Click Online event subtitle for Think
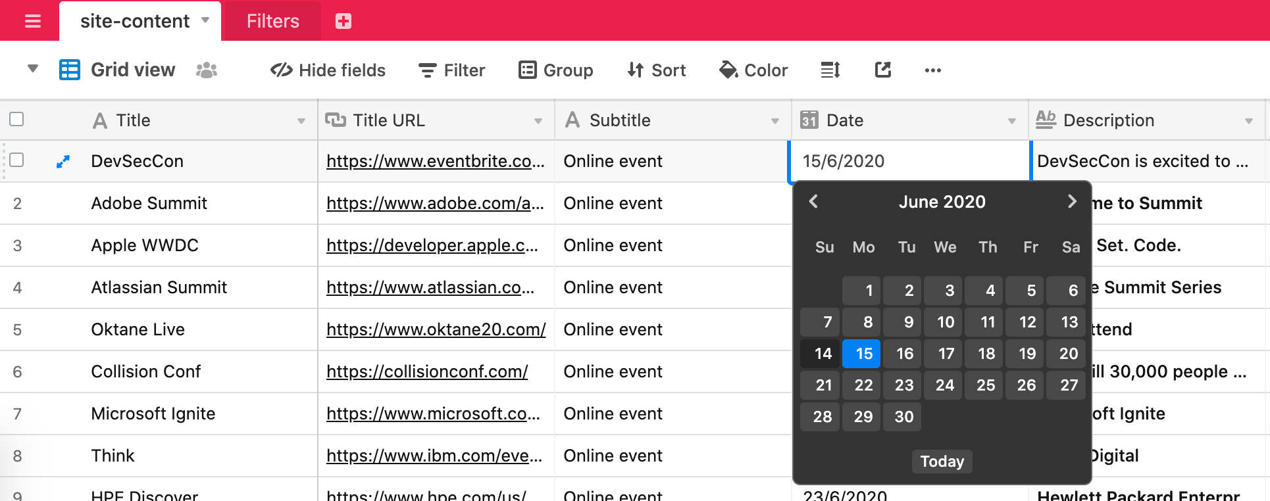The height and width of the screenshot is (501, 1270). point(613,456)
